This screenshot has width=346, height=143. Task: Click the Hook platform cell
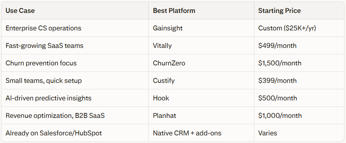pyautogui.click(x=201, y=98)
